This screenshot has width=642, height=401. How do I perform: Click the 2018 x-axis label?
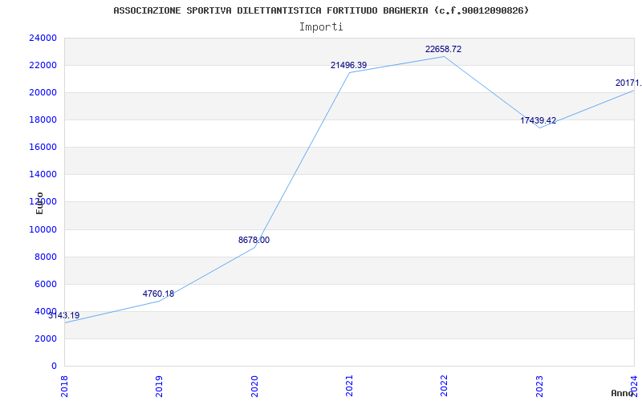64,386
